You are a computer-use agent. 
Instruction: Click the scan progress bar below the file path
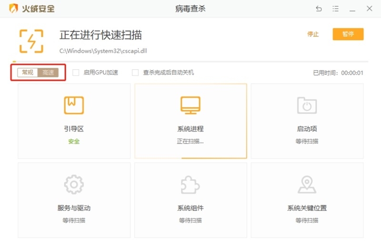[190, 62]
